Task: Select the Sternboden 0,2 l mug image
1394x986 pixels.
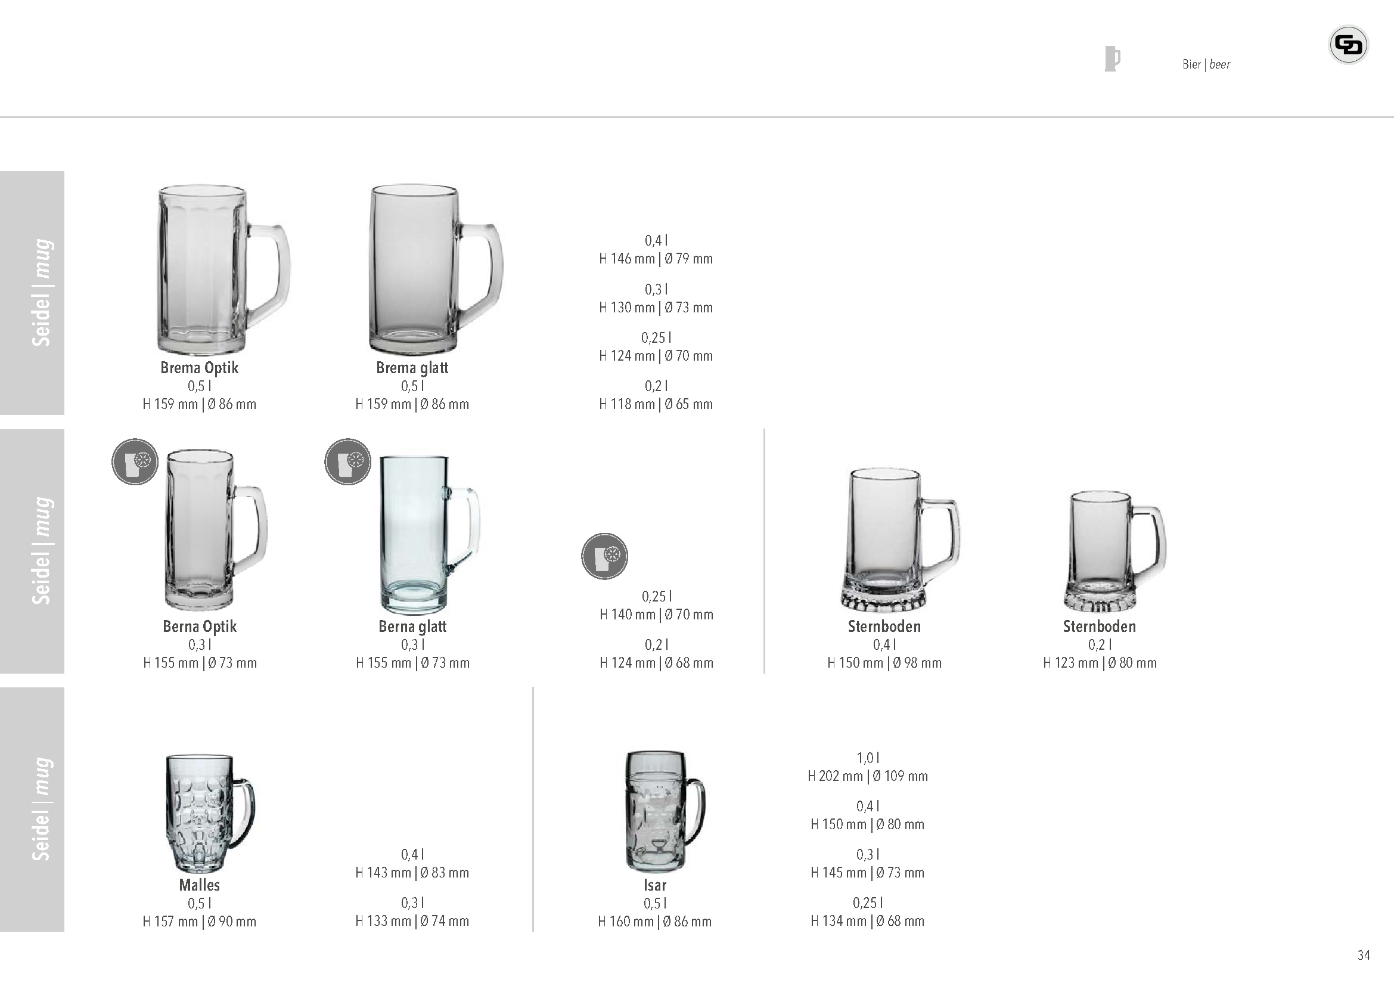Action: [1114, 551]
